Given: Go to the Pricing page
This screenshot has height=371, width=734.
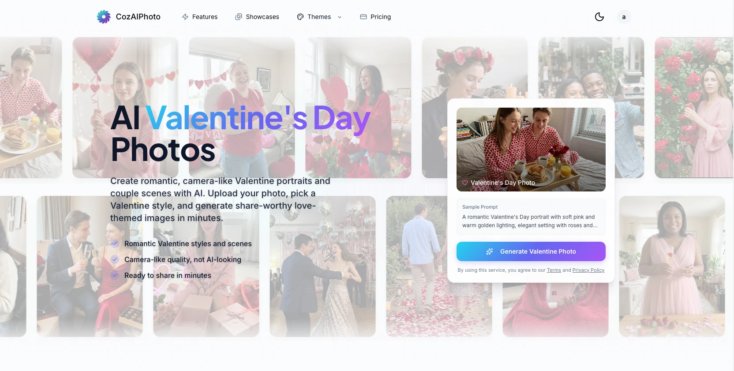Looking at the screenshot, I should coord(375,17).
